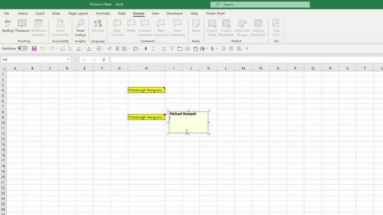This screenshot has height=215, width=383.
Task: Go to Next Comment
Action: click(x=160, y=28)
